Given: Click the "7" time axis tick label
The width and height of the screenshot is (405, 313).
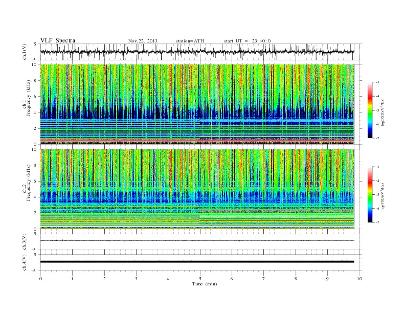Looking at the screenshot, I should point(264,279).
